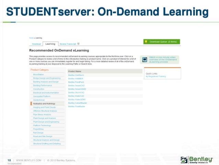Select the Bentley WaterCAD link
The image size is (219, 165).
[x=76, y=96]
